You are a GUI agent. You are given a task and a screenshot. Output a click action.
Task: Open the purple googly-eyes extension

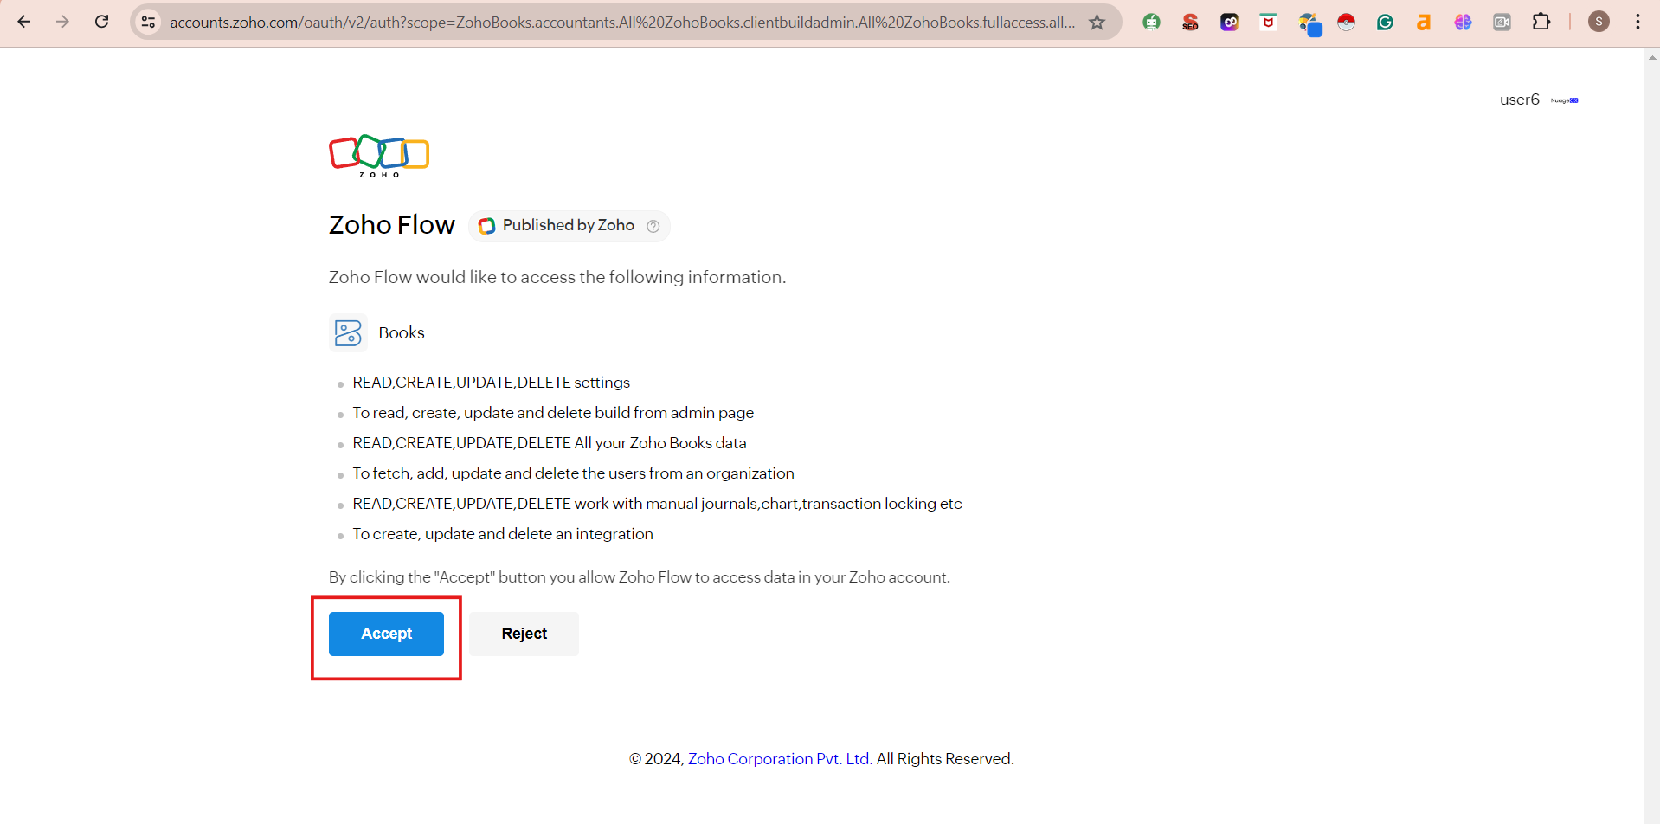[1229, 22]
